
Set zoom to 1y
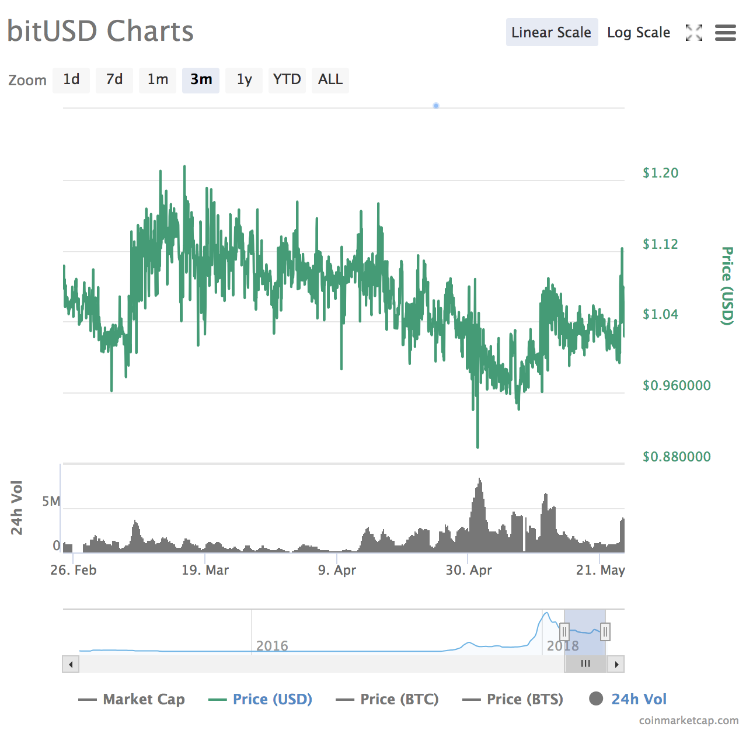click(x=244, y=79)
